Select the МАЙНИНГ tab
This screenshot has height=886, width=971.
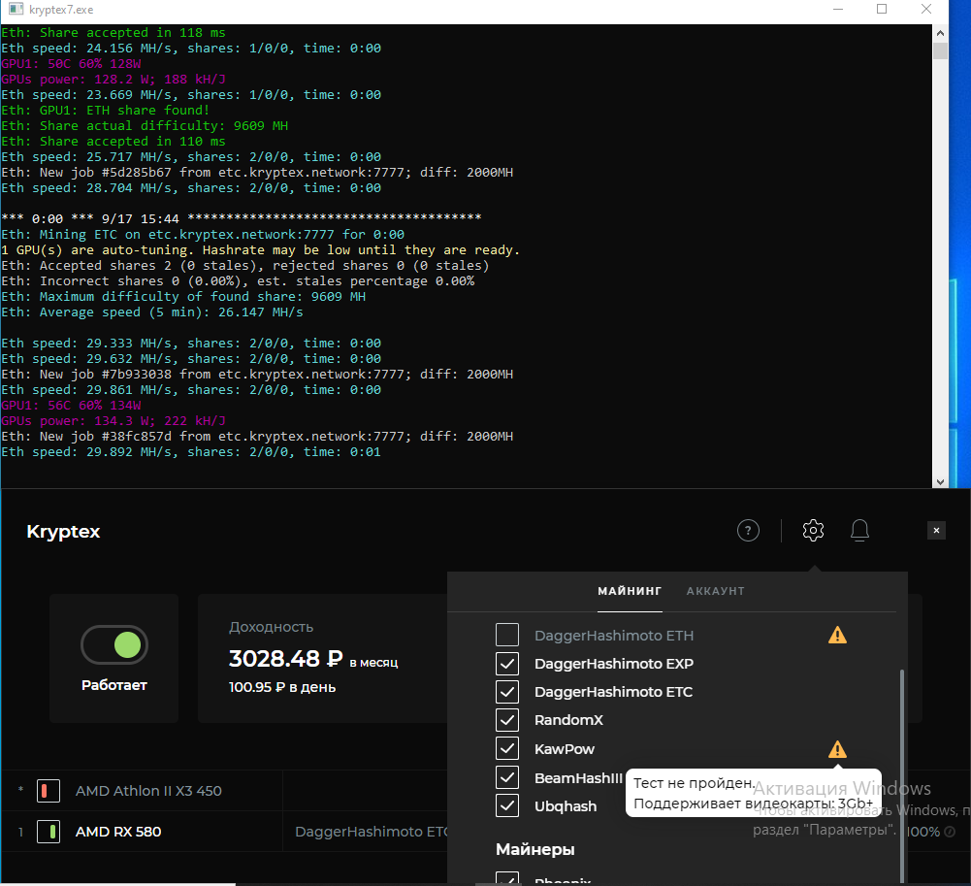coord(630,591)
